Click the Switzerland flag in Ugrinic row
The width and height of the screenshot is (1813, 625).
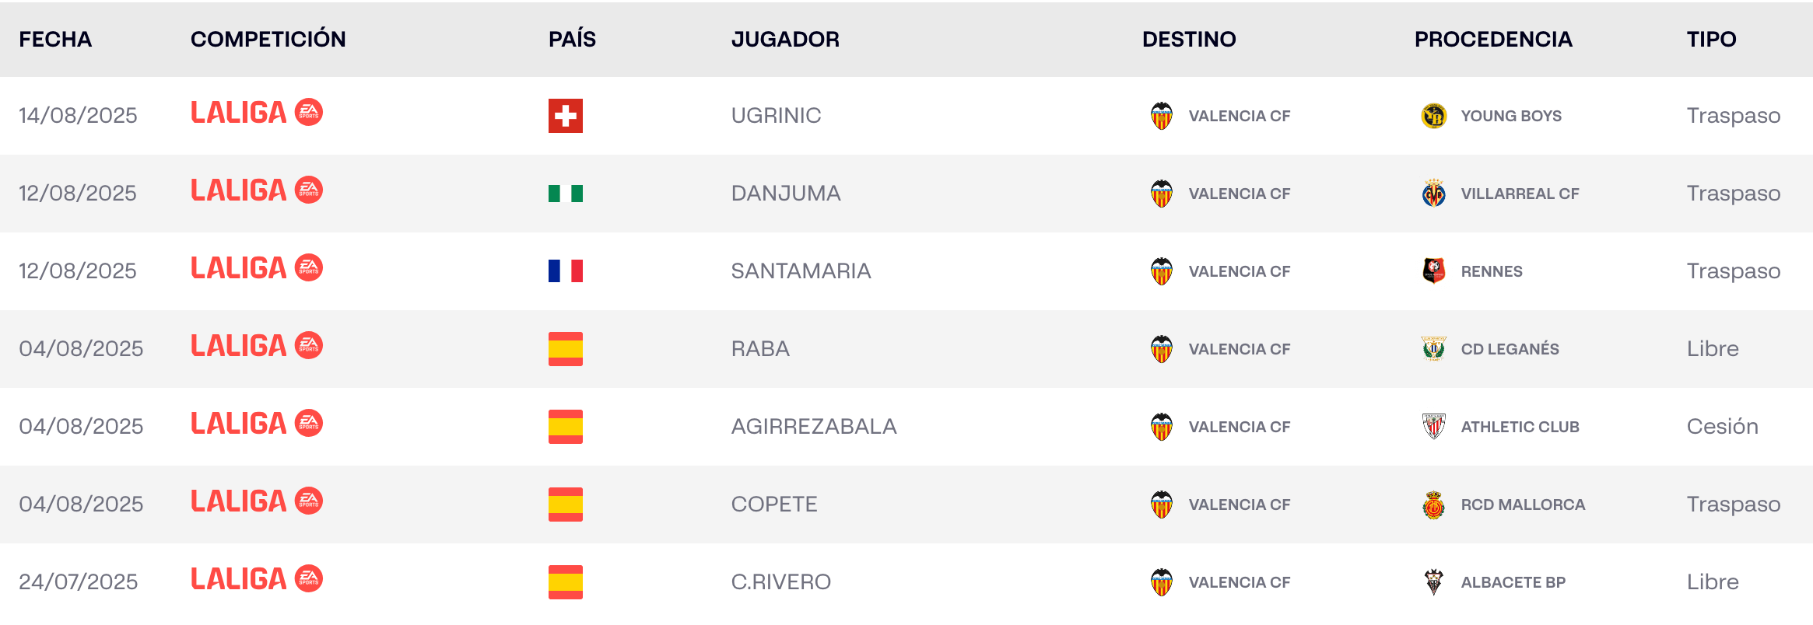point(566,116)
